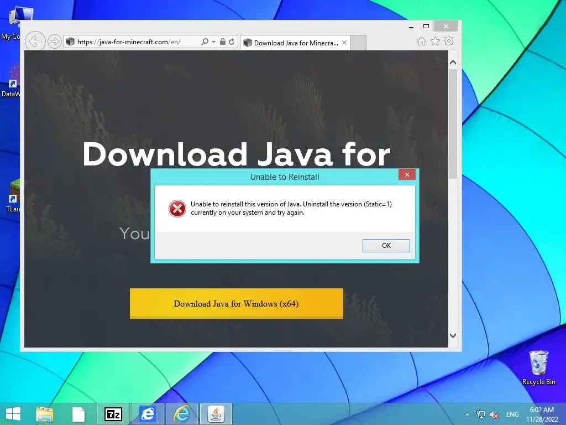This screenshot has width=566, height=425.
Task: Click the vertical scrollbar thumb
Action: click(x=453, y=124)
